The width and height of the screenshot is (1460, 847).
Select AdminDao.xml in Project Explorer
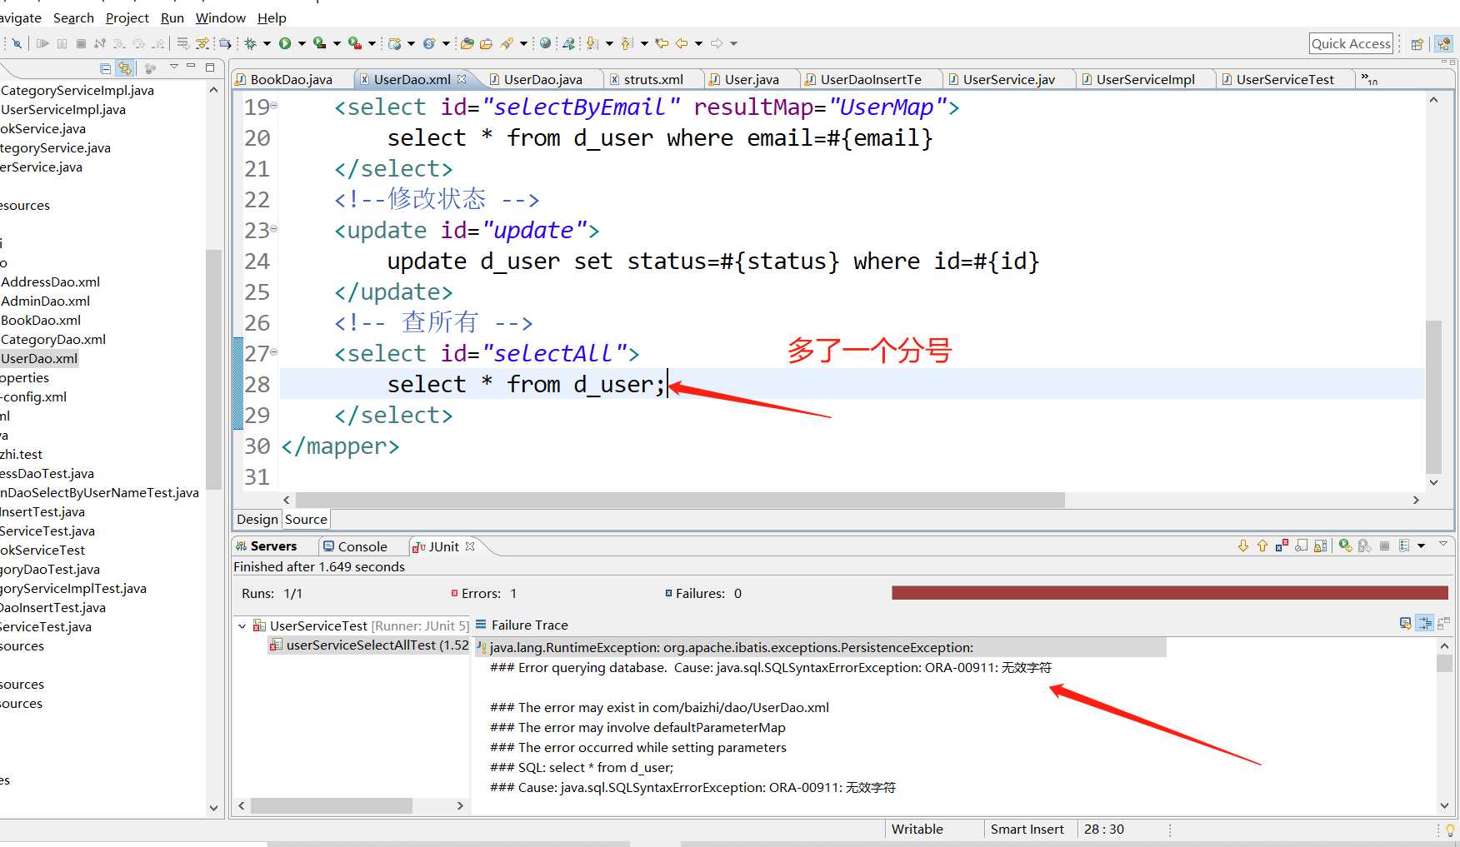tap(45, 301)
